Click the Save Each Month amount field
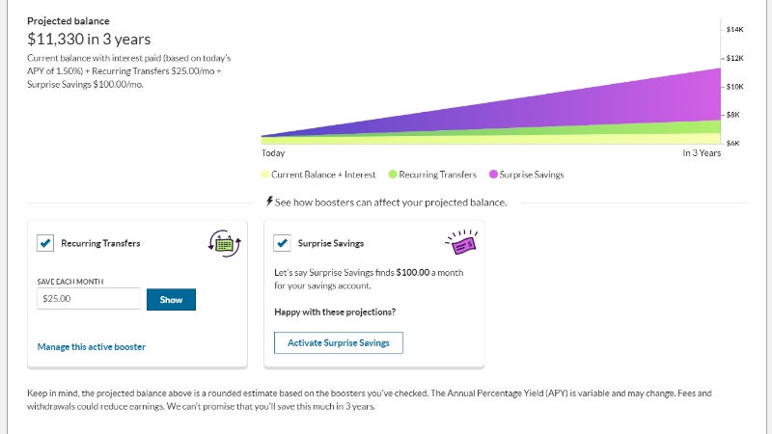The height and width of the screenshot is (434, 772). tap(89, 299)
